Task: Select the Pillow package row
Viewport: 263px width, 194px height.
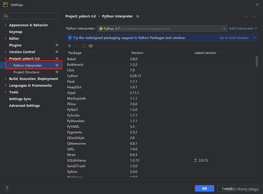Action: coord(161,104)
